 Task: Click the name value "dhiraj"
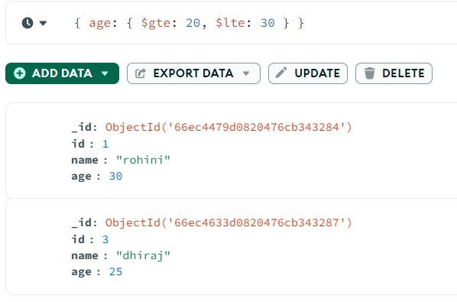click(143, 255)
